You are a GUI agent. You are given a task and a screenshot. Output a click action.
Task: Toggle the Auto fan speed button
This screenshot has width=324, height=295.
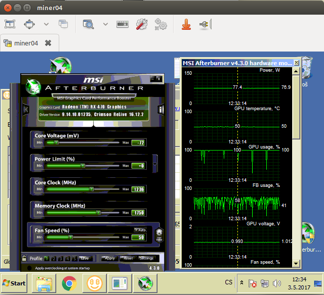coord(140,230)
